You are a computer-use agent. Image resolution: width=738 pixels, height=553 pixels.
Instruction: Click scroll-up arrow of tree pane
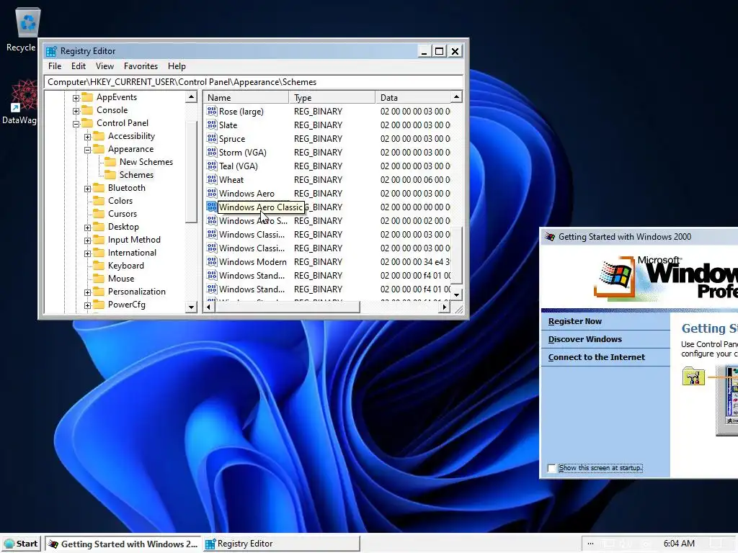[x=191, y=97]
